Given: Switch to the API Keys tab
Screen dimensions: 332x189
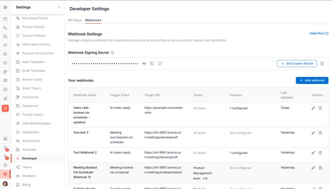Looking at the screenshot, I should point(74,20).
